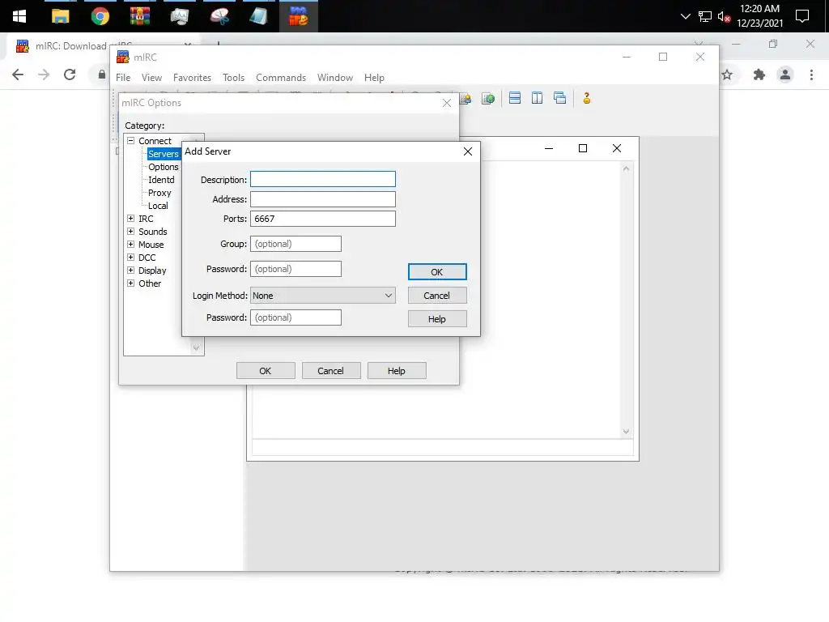The image size is (829, 622).
Task: Open the Tools menu
Action: coord(233,78)
